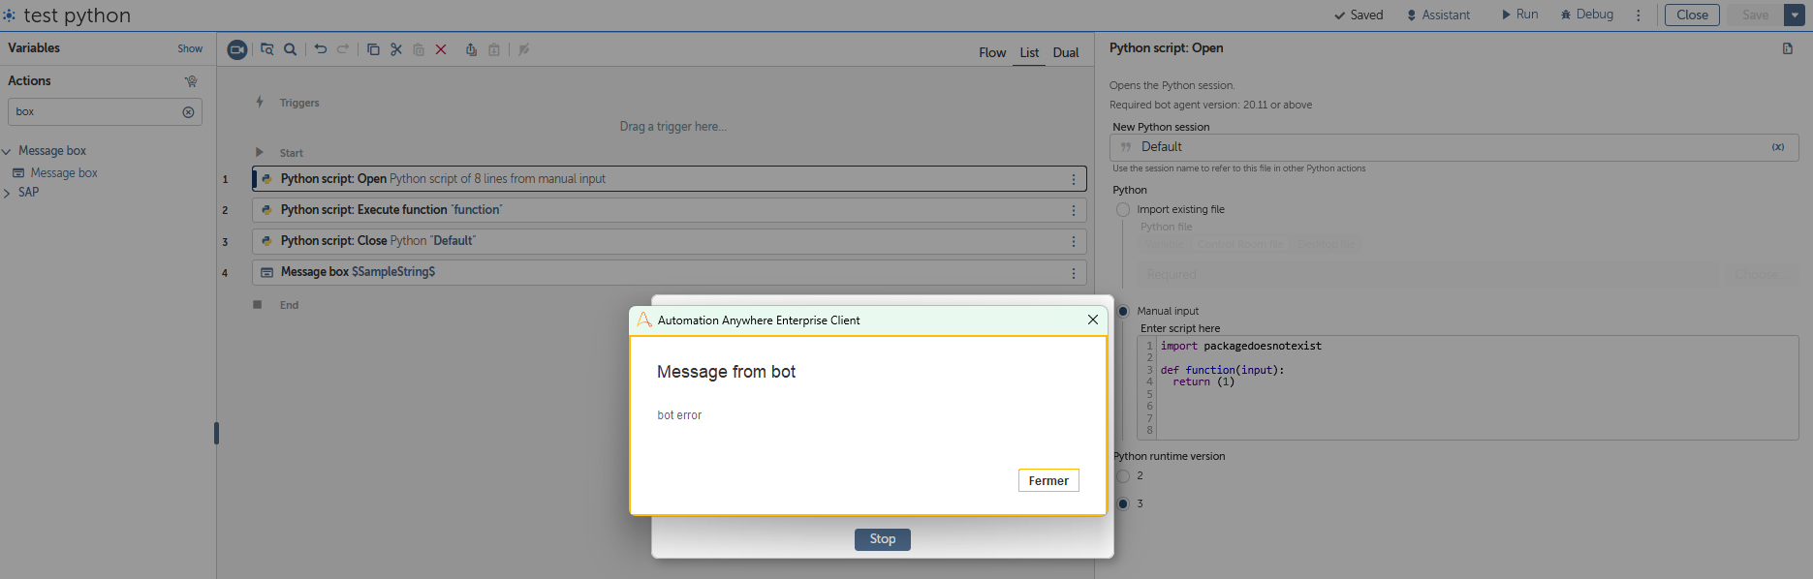Close the bot editor
1813x579 pixels.
[1692, 15]
